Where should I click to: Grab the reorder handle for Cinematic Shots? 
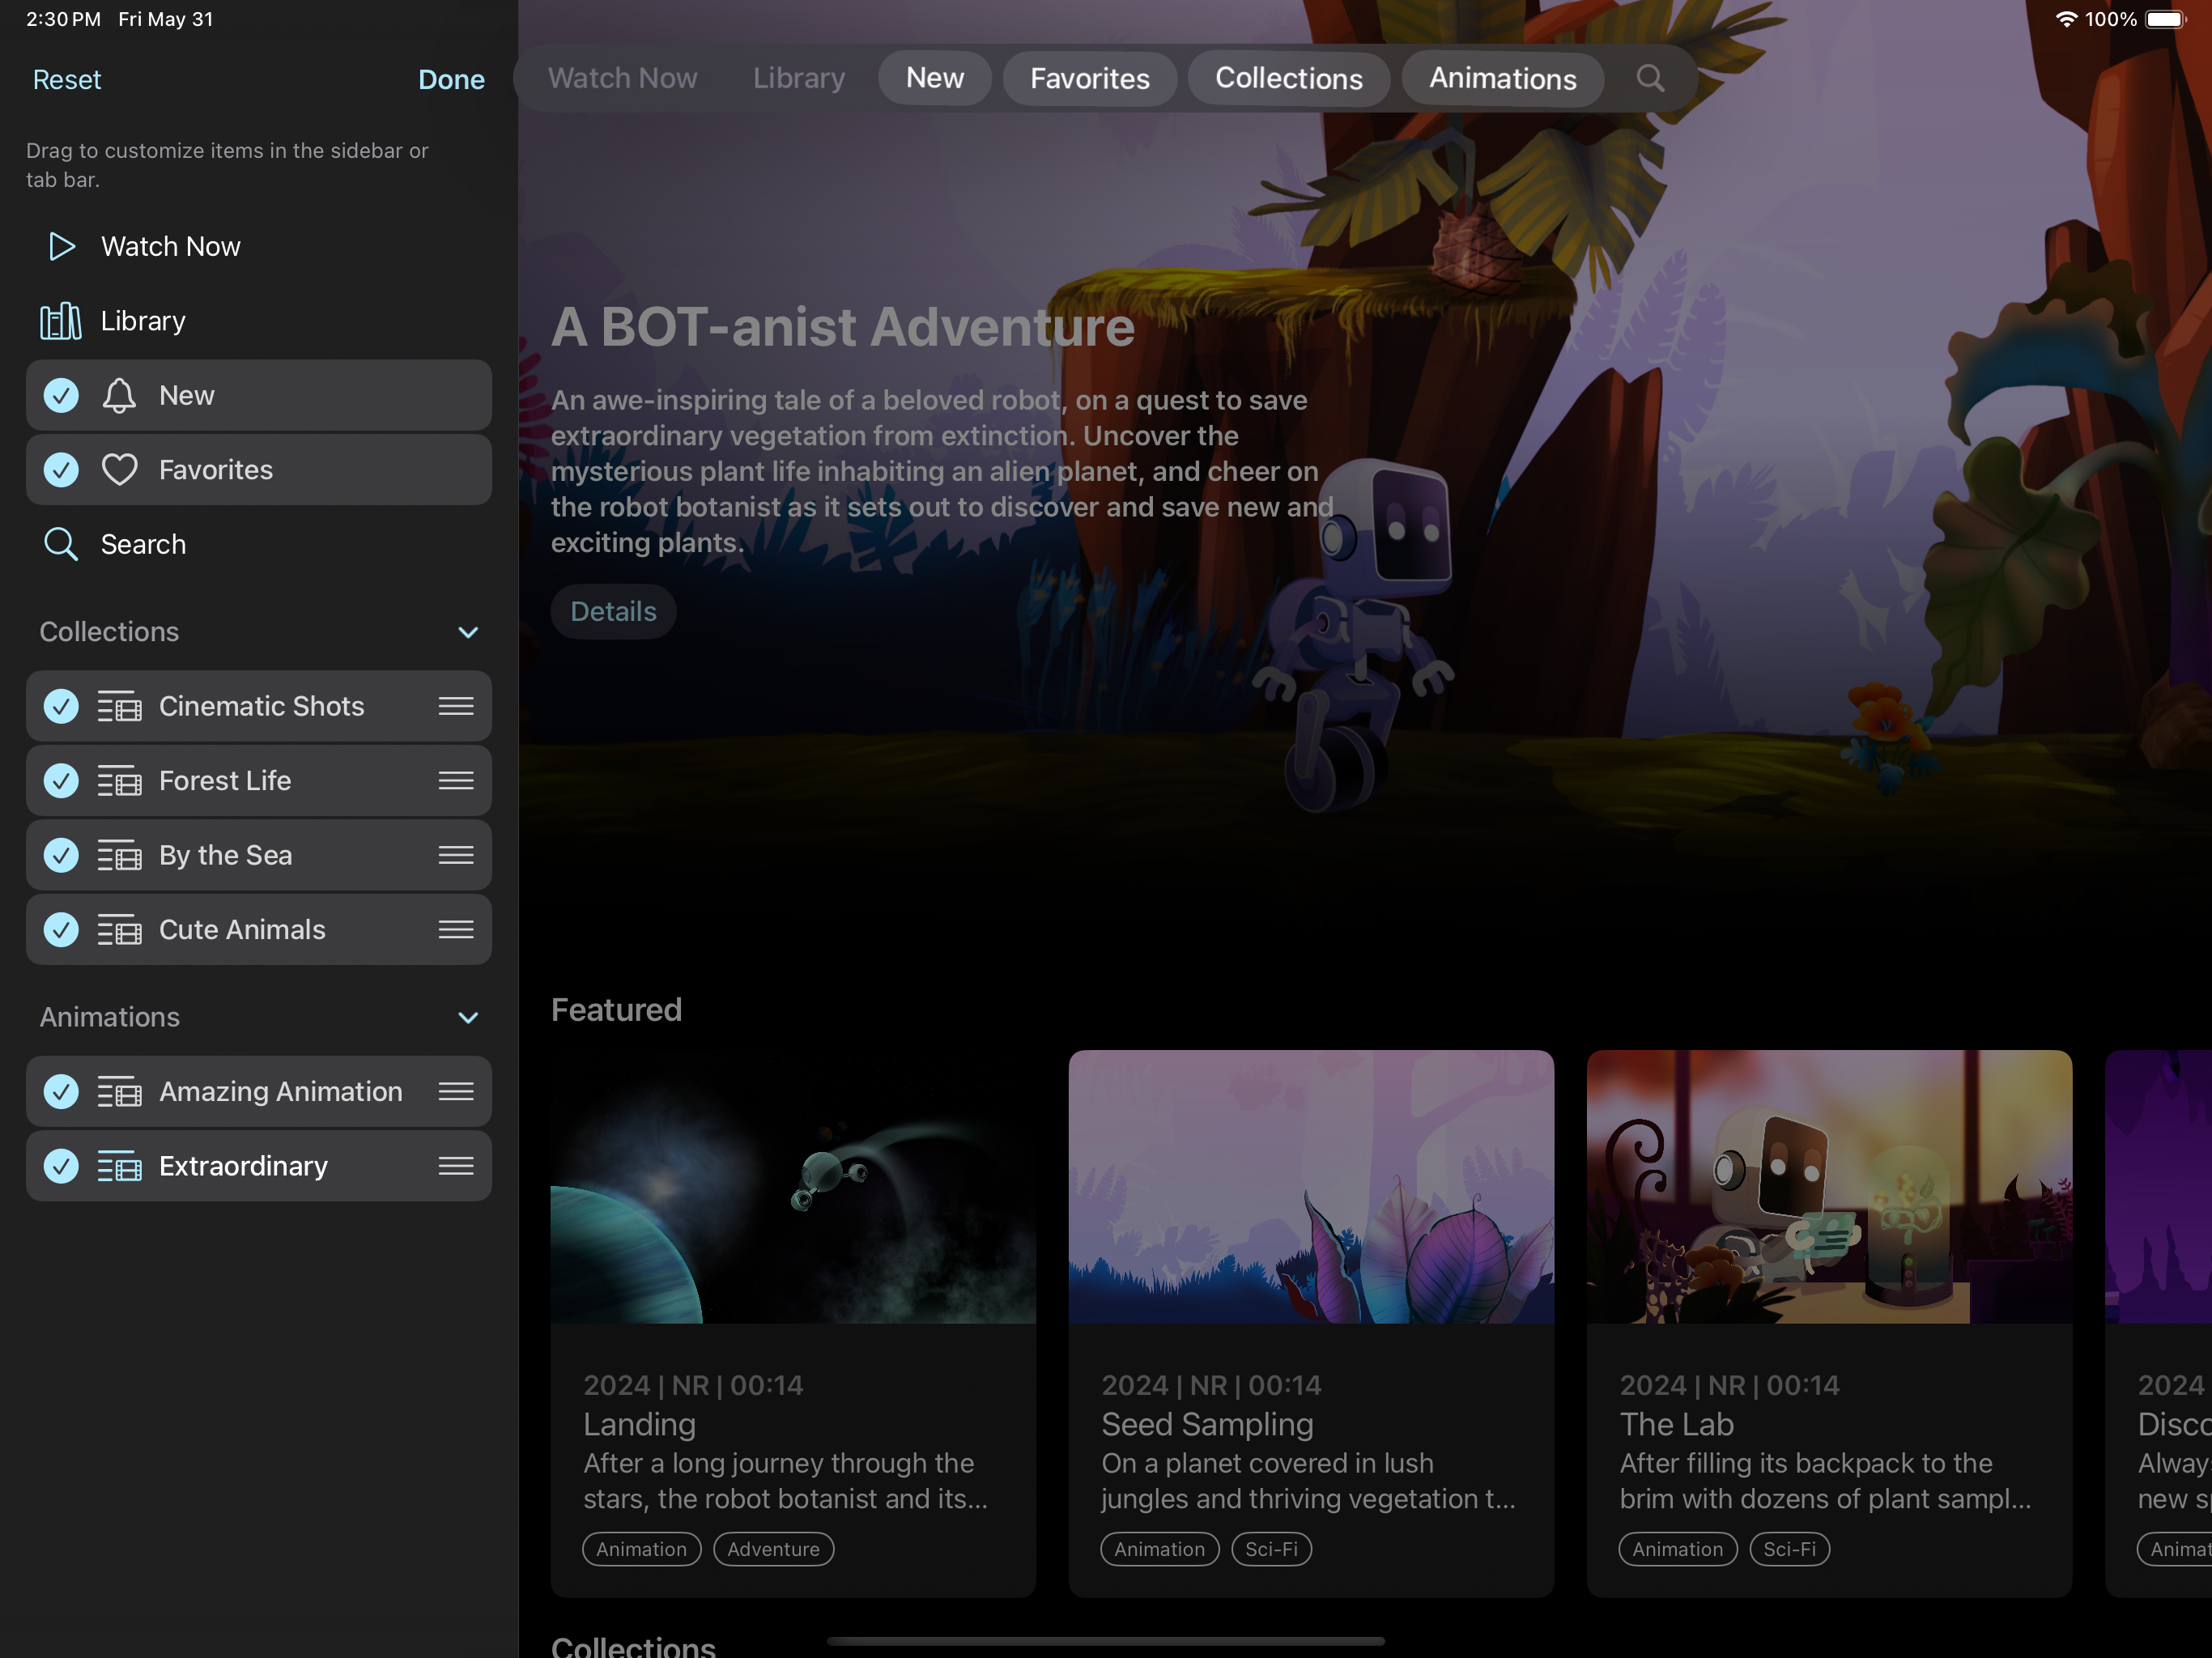[x=456, y=706]
